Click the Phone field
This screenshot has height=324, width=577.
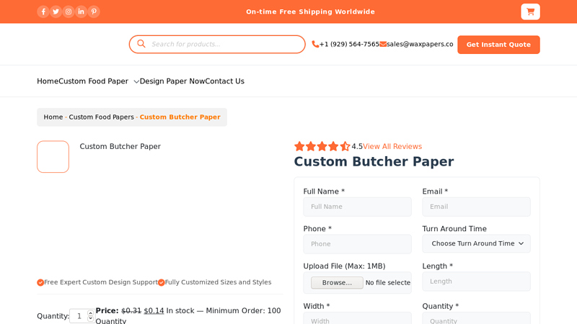pos(357,244)
